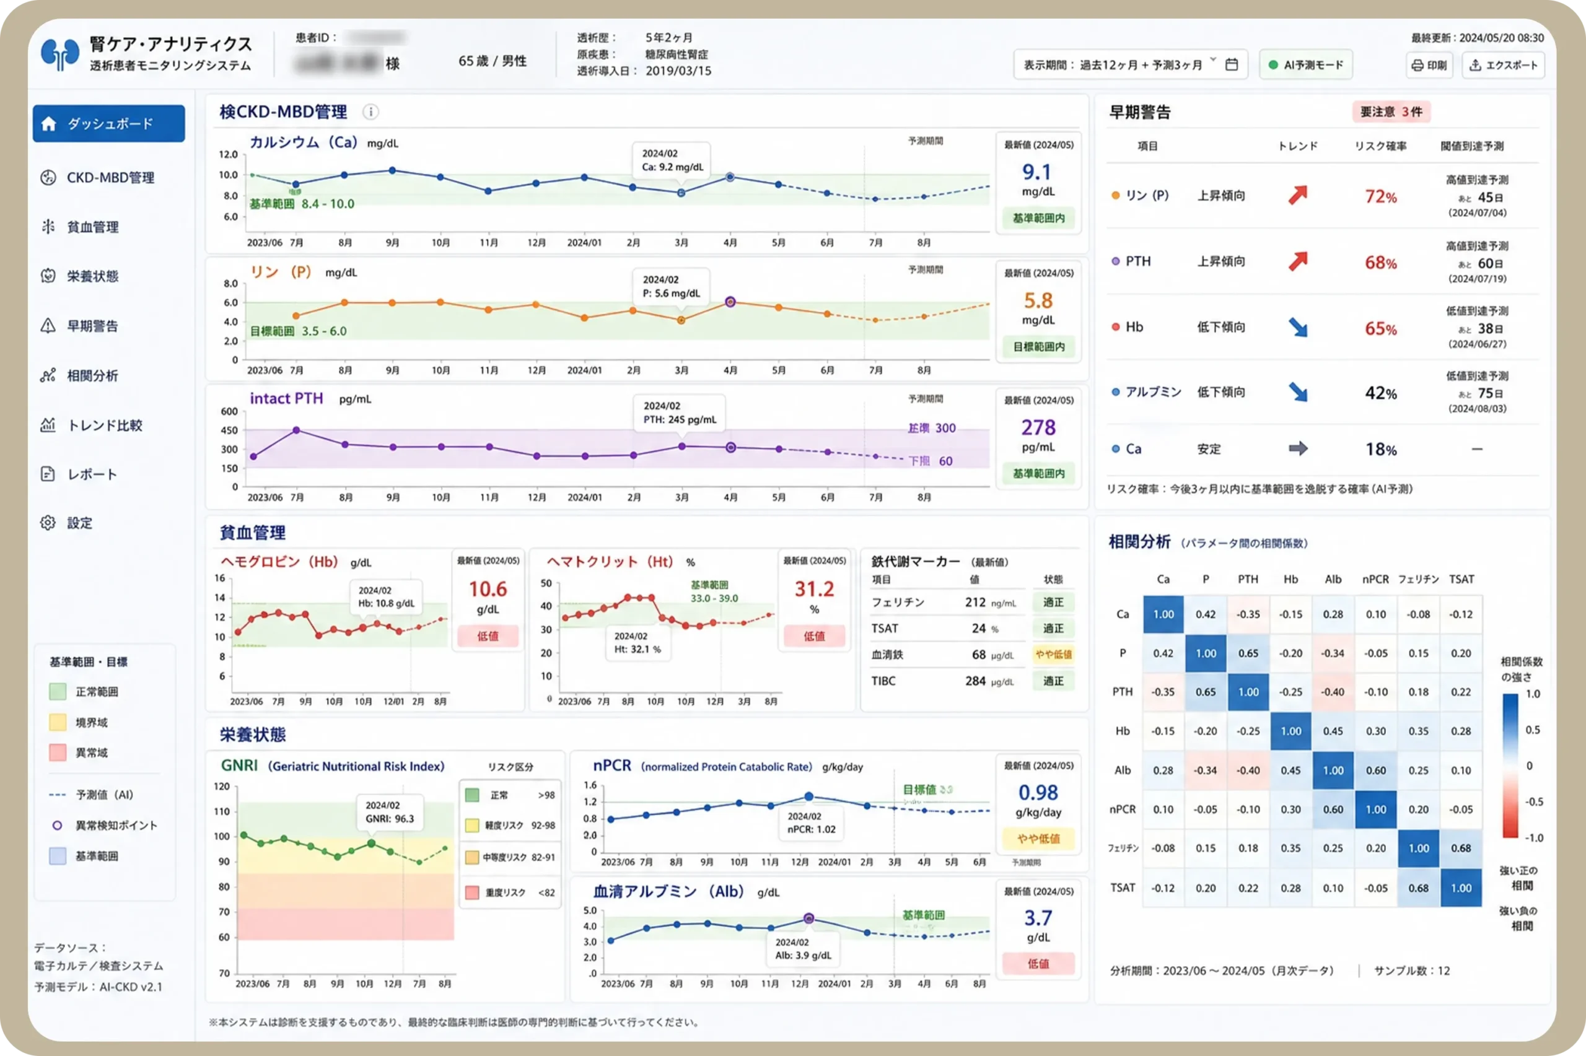Expand the 表示期間 period dropdown
Screen dimensions: 1586x1056
tap(1131, 64)
